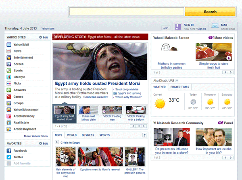Click the gear icon beside Yahoo! Sites Edit
This screenshot has height=180, width=242.
click(x=40, y=37)
